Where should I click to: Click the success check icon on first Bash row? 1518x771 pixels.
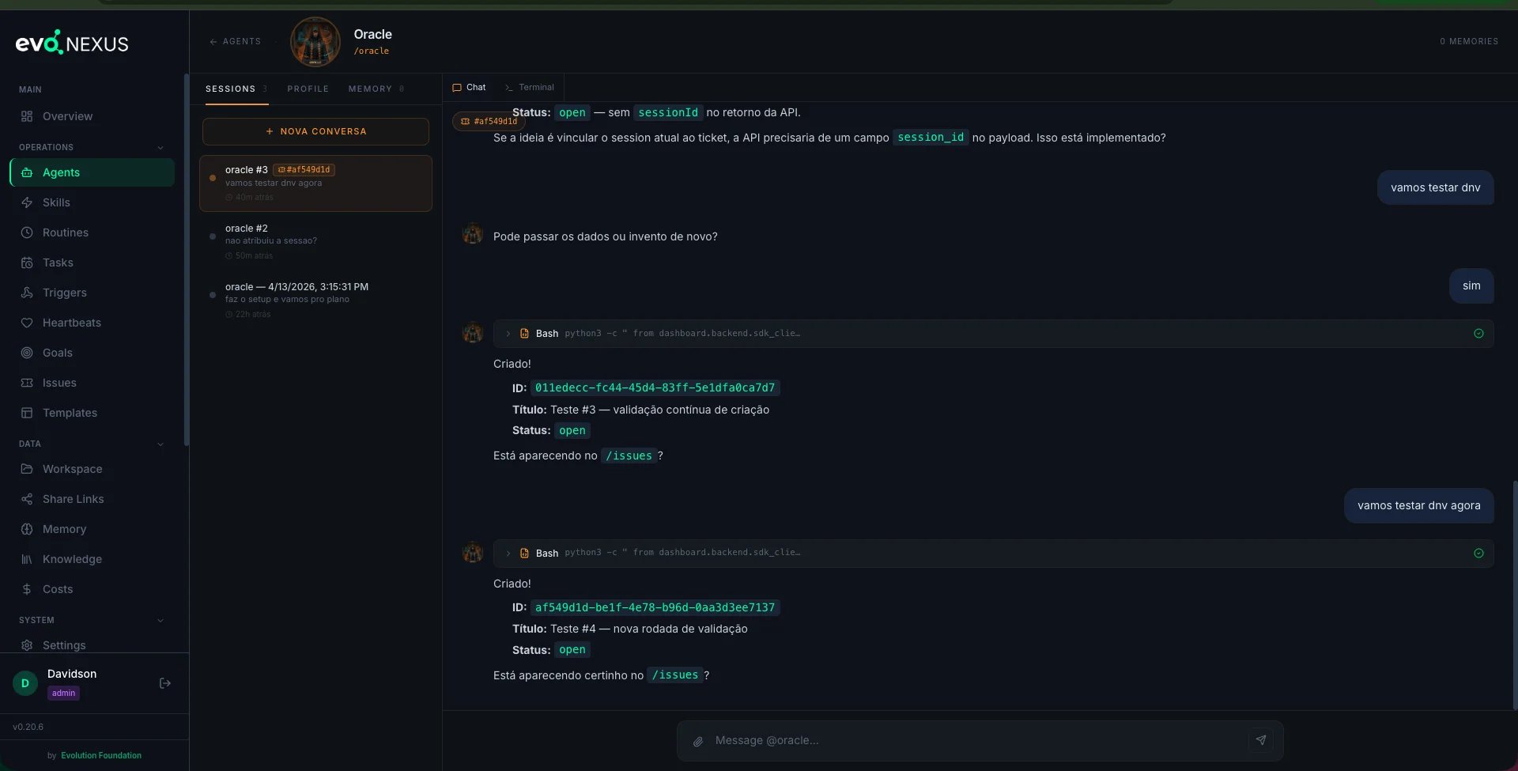(1478, 334)
